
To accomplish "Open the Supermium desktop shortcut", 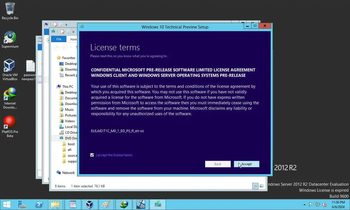I will (10, 40).
